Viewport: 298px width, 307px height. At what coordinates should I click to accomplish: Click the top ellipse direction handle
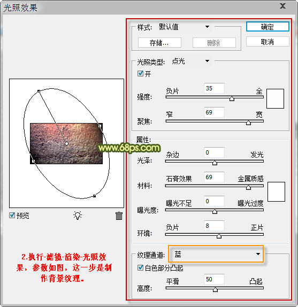click(x=39, y=91)
